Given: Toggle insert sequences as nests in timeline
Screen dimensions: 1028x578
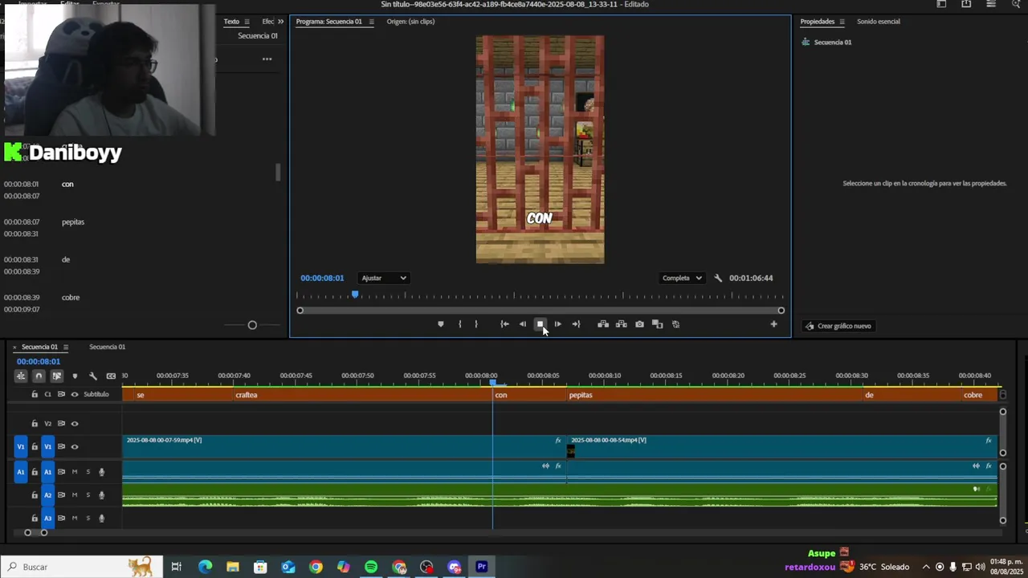Looking at the screenshot, I should 21,376.
